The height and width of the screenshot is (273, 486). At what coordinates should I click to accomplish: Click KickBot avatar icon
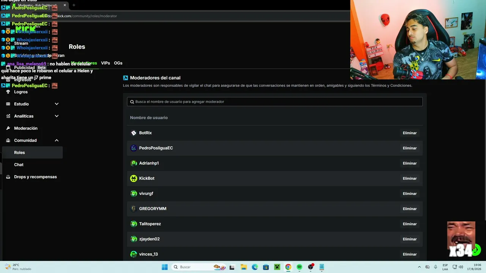pyautogui.click(x=134, y=178)
